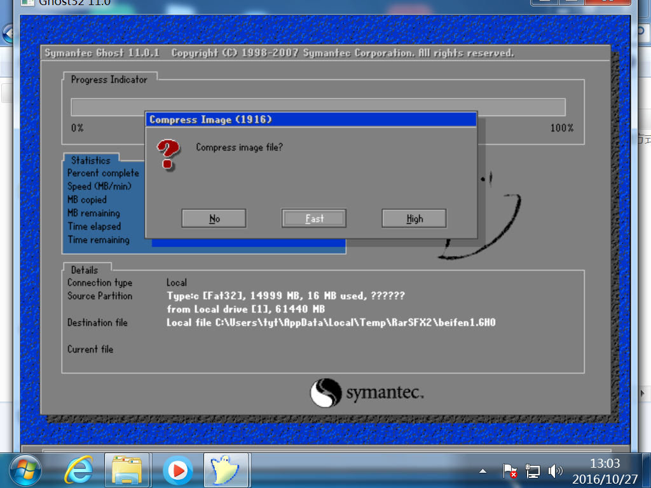Open the Windows Start menu
Screen dimensions: 651x488
click(x=25, y=470)
